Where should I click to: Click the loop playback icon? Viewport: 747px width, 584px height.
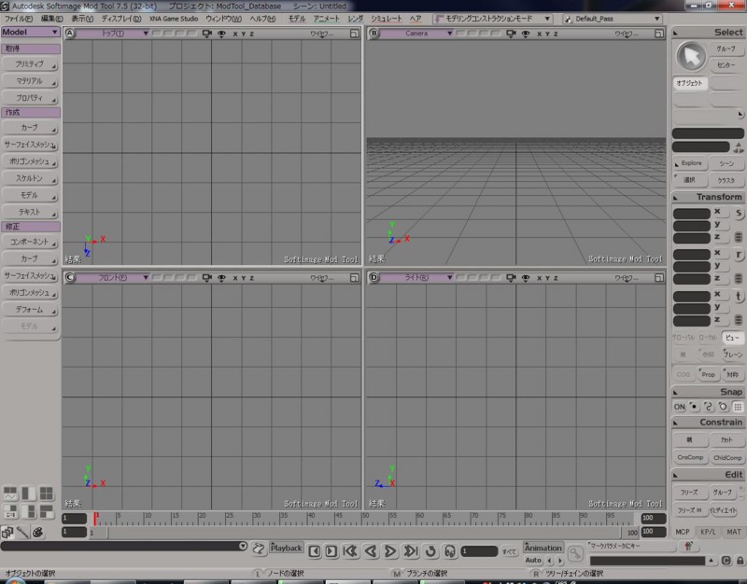pyautogui.click(x=430, y=551)
